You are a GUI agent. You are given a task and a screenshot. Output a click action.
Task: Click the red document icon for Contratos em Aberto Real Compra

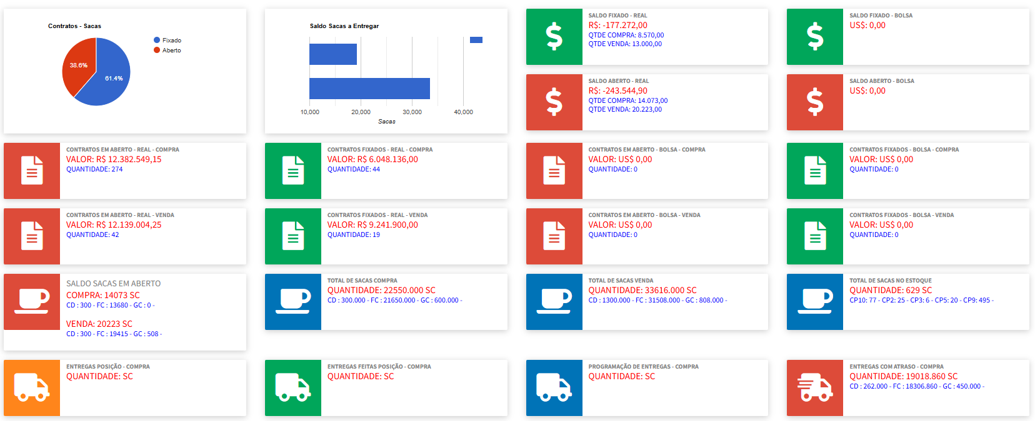(x=32, y=171)
